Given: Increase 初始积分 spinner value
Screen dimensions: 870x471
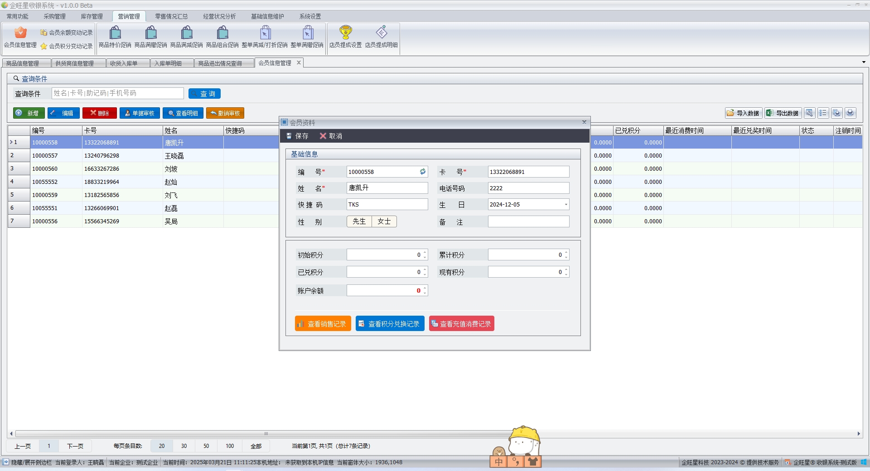Looking at the screenshot, I should 425,253.
